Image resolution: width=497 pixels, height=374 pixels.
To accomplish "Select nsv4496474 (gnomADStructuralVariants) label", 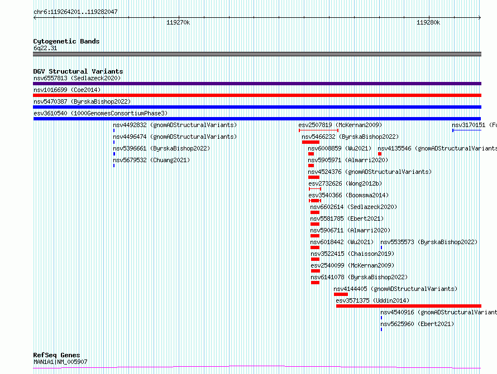I will 175,137.
